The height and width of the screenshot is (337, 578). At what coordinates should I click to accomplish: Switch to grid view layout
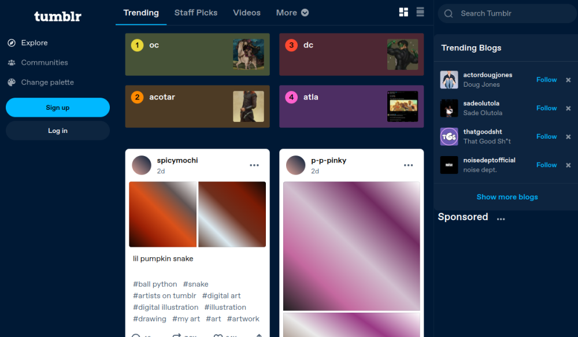coord(403,12)
